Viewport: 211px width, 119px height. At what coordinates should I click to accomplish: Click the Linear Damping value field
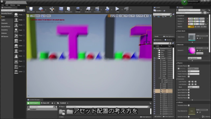coord(194,71)
